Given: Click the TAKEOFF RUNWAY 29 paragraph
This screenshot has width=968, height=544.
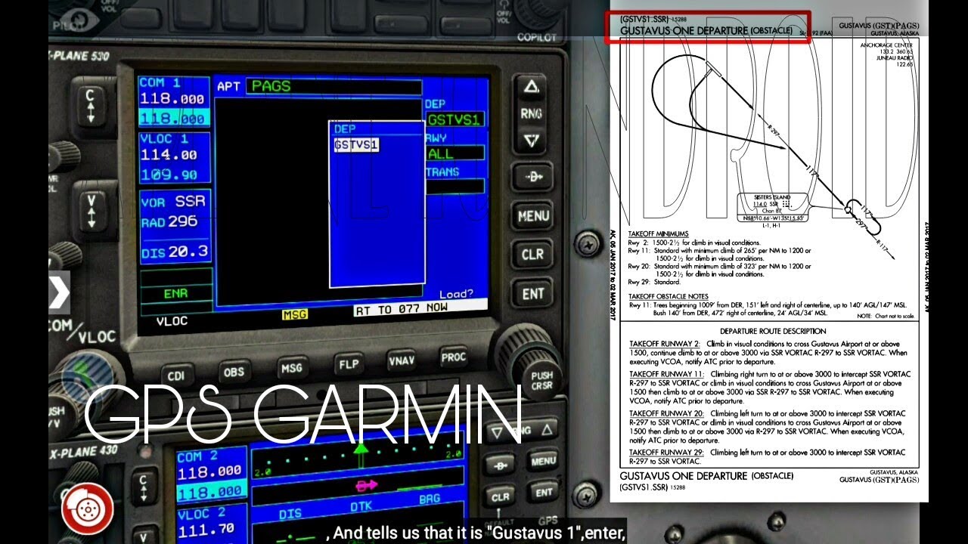Looking at the screenshot, I should 768,456.
